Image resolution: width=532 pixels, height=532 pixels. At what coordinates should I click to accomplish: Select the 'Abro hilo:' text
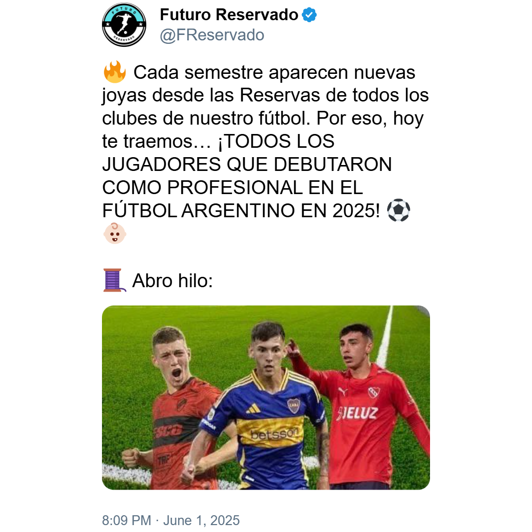click(x=172, y=281)
